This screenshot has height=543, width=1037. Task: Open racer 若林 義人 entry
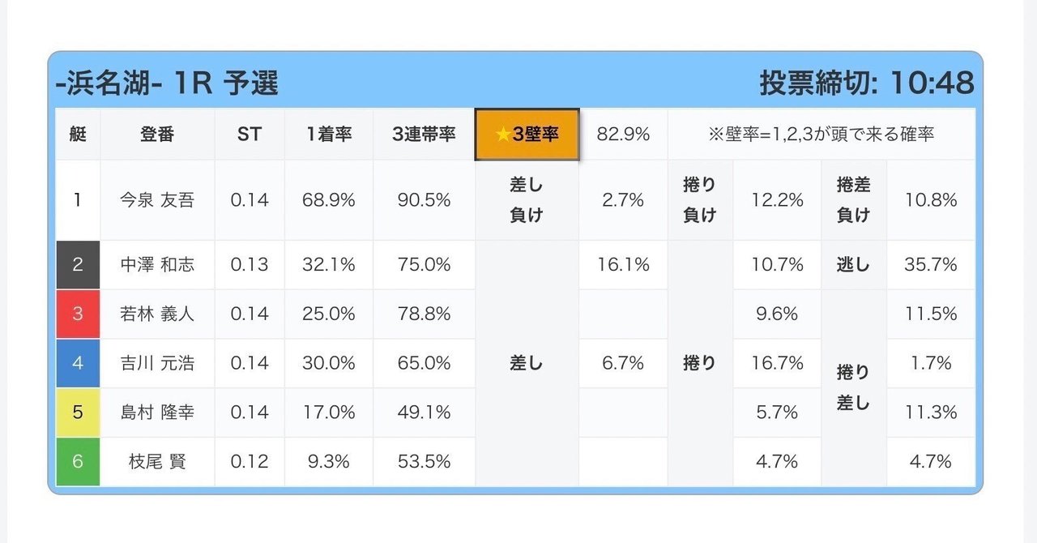[x=157, y=314]
